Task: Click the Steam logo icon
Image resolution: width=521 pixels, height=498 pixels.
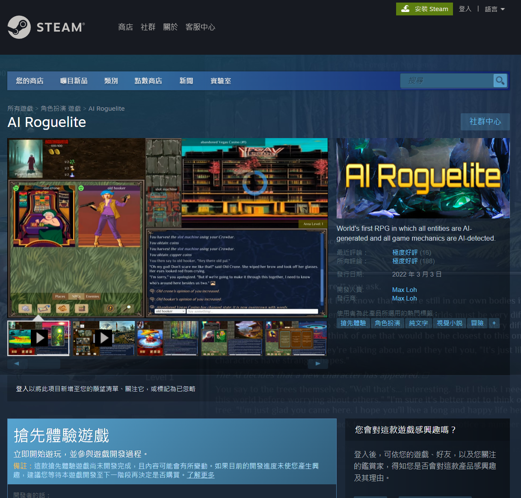Action: [x=19, y=27]
